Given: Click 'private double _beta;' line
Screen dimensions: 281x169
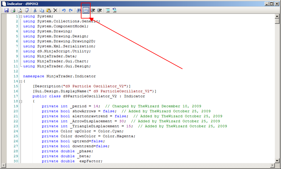Looking at the screenshot, I should pyautogui.click(x=66, y=156).
